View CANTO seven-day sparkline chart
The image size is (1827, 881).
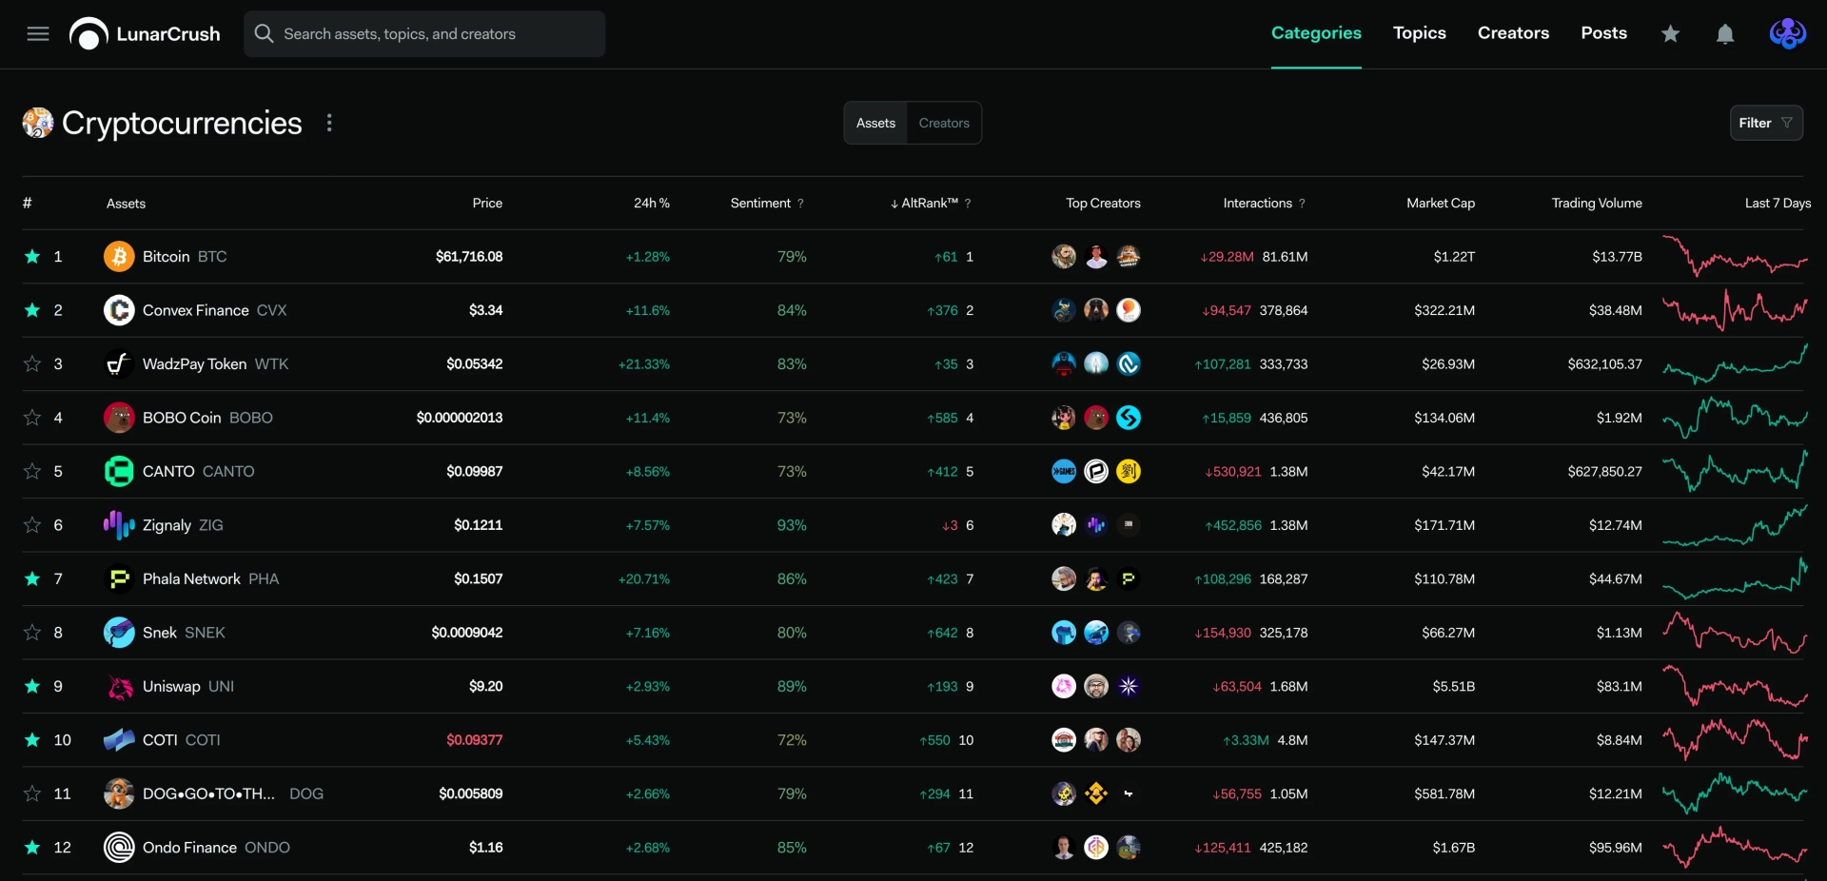click(x=1735, y=471)
